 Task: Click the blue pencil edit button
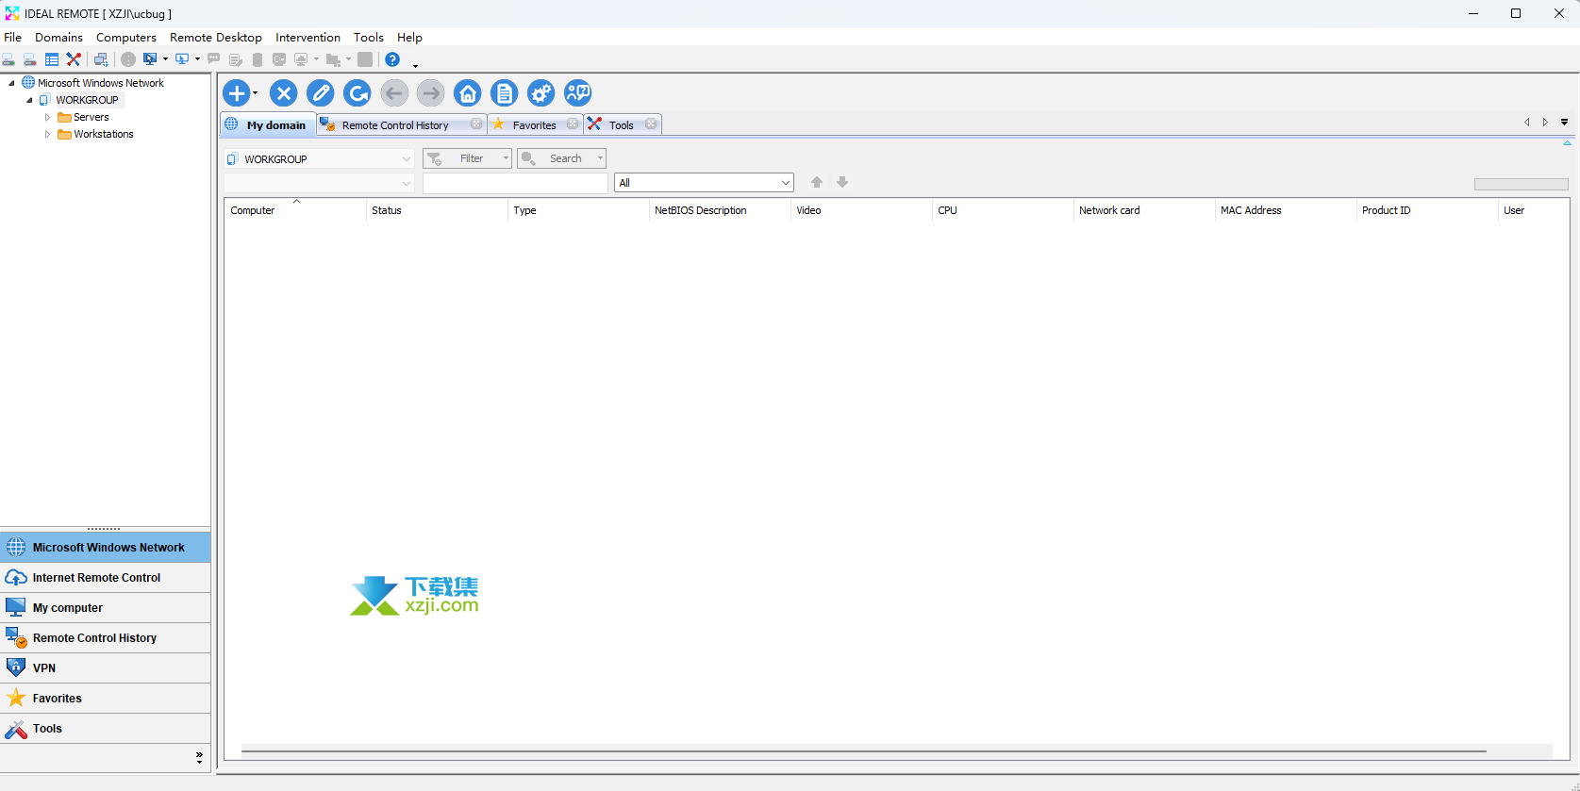(321, 93)
